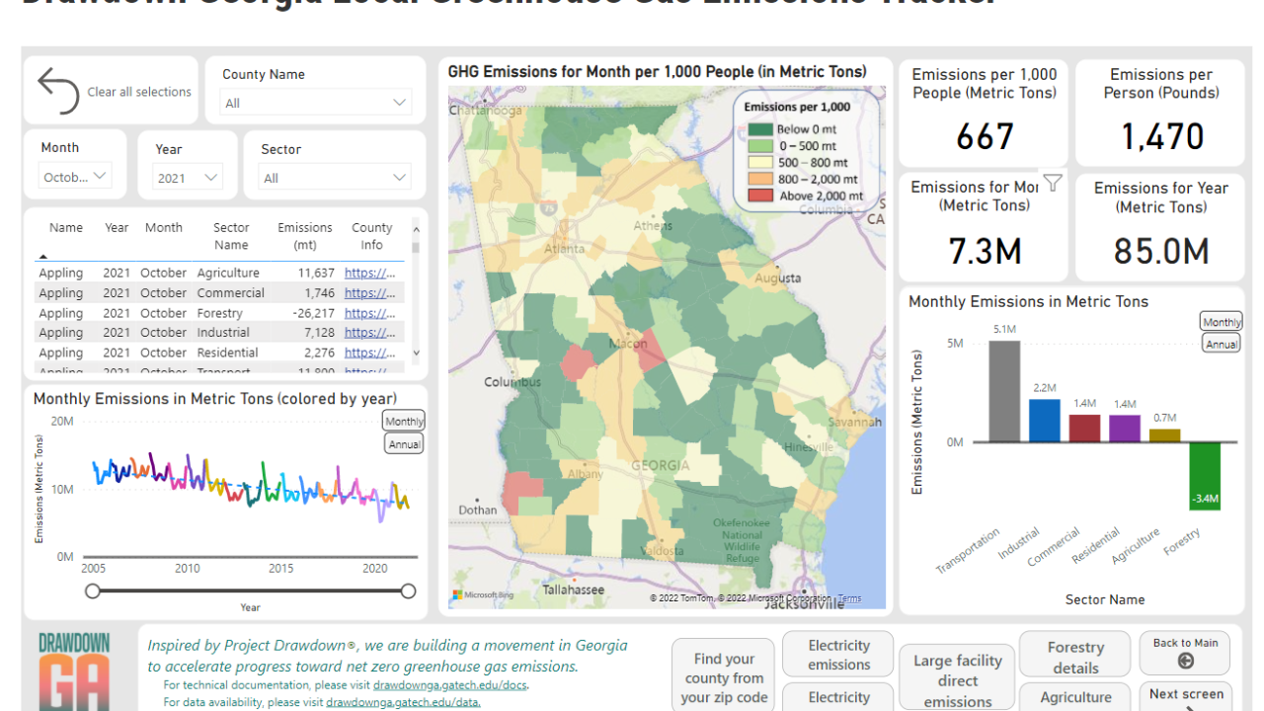This screenshot has width=1264, height=711.
Task: Open the Year dropdown set to 2021
Action: tap(188, 178)
